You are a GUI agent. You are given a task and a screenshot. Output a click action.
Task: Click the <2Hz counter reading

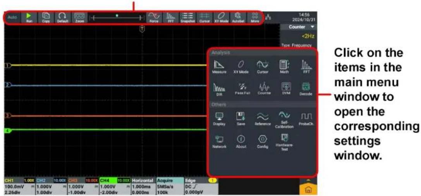point(308,36)
